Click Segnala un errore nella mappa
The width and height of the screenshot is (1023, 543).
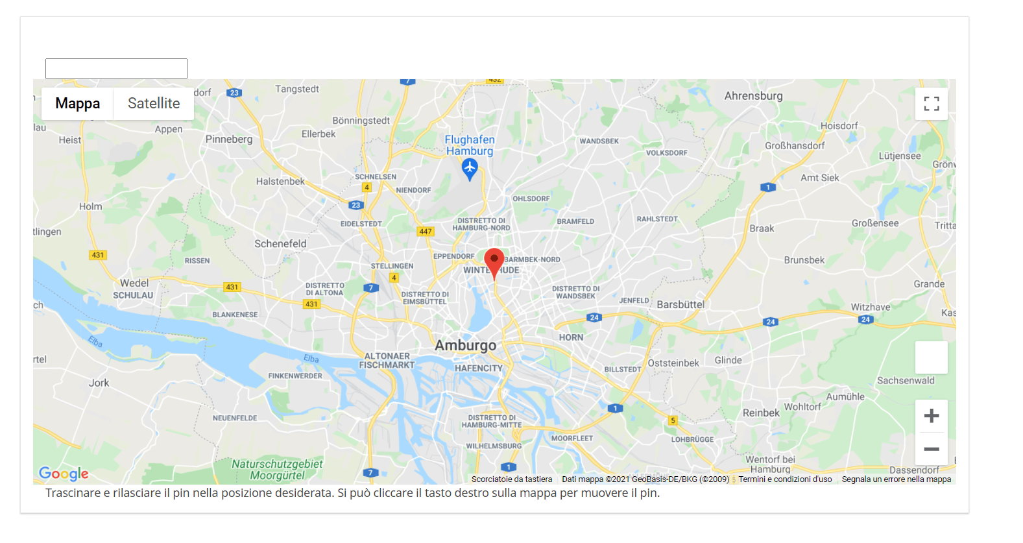click(897, 479)
